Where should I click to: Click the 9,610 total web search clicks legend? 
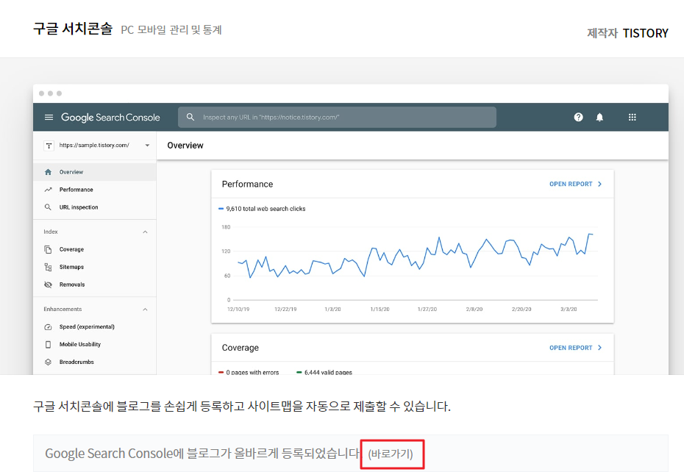262,209
